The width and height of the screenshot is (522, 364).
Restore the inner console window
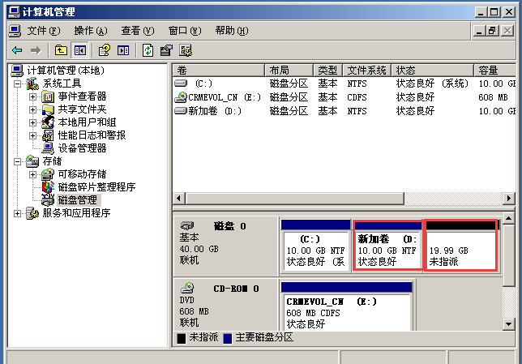(x=493, y=32)
